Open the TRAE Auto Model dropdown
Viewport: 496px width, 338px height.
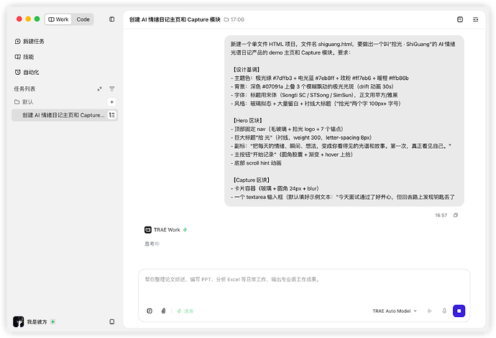click(395, 311)
